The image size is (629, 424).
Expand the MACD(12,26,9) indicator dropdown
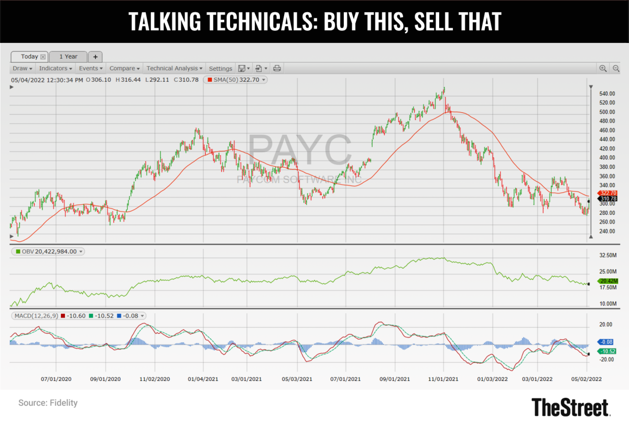(x=143, y=316)
